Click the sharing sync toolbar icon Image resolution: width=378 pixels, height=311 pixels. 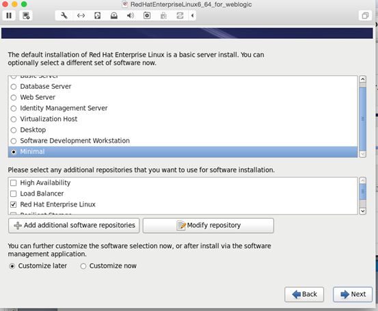pos(180,16)
